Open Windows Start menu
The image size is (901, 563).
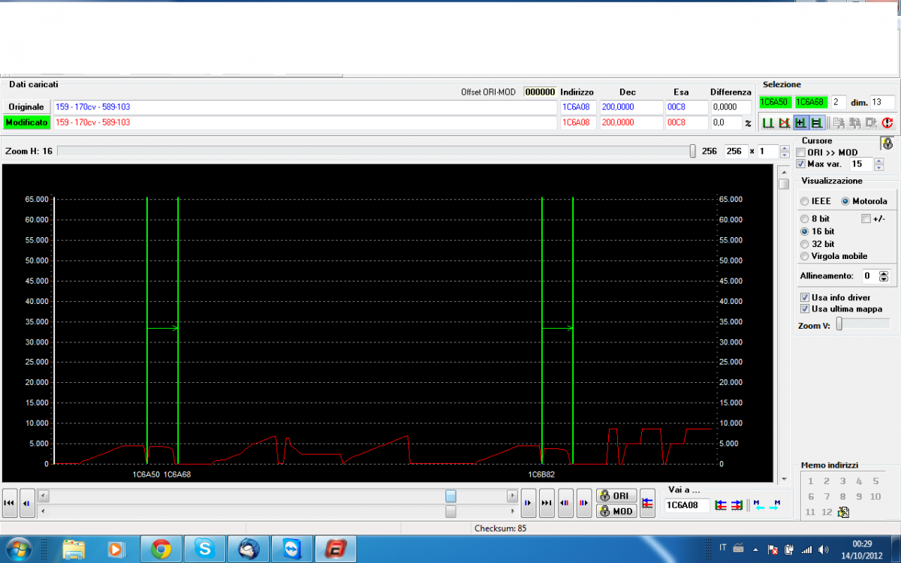[x=17, y=549]
